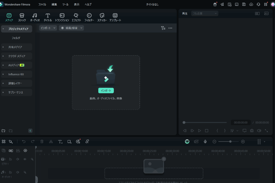This screenshot has width=275, height=183.
Task: Click the current timecode 00:00:00:00 field
Action: [x=241, y=122]
